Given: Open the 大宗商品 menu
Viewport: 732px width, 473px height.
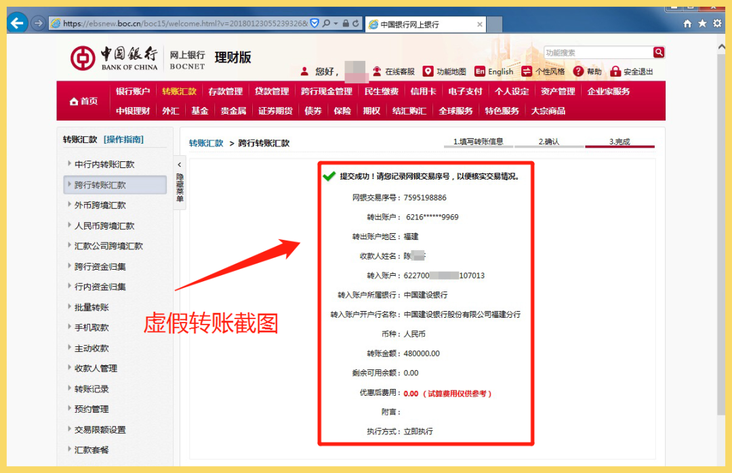Looking at the screenshot, I should pos(548,110).
